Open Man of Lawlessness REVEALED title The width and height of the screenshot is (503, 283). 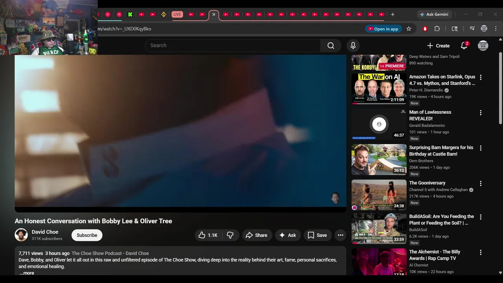(430, 115)
